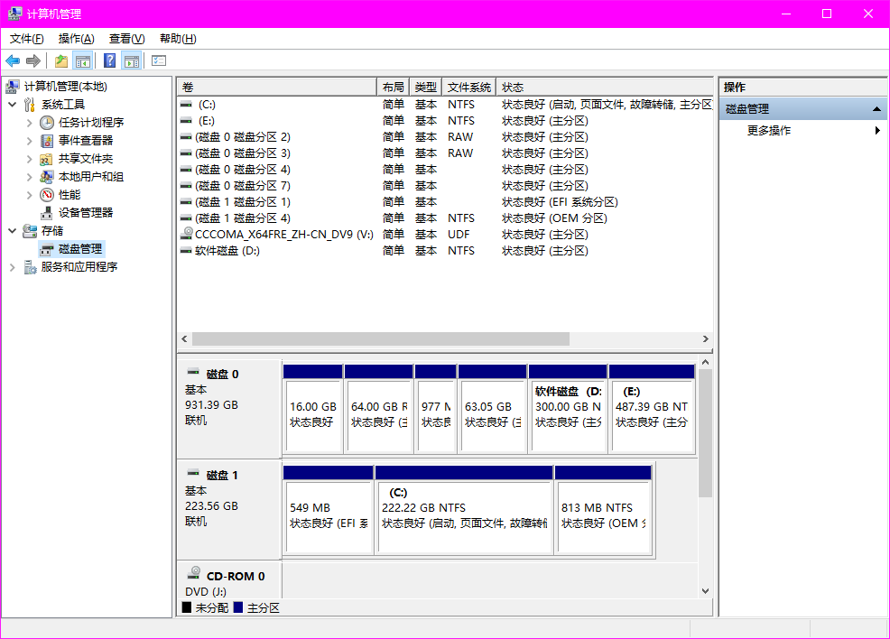Click the Forward arrow toolbar icon
Viewport: 890px width, 639px height.
33,60
